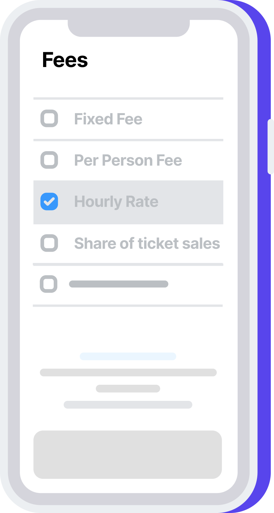Click the Hourly Rate label text

(116, 202)
